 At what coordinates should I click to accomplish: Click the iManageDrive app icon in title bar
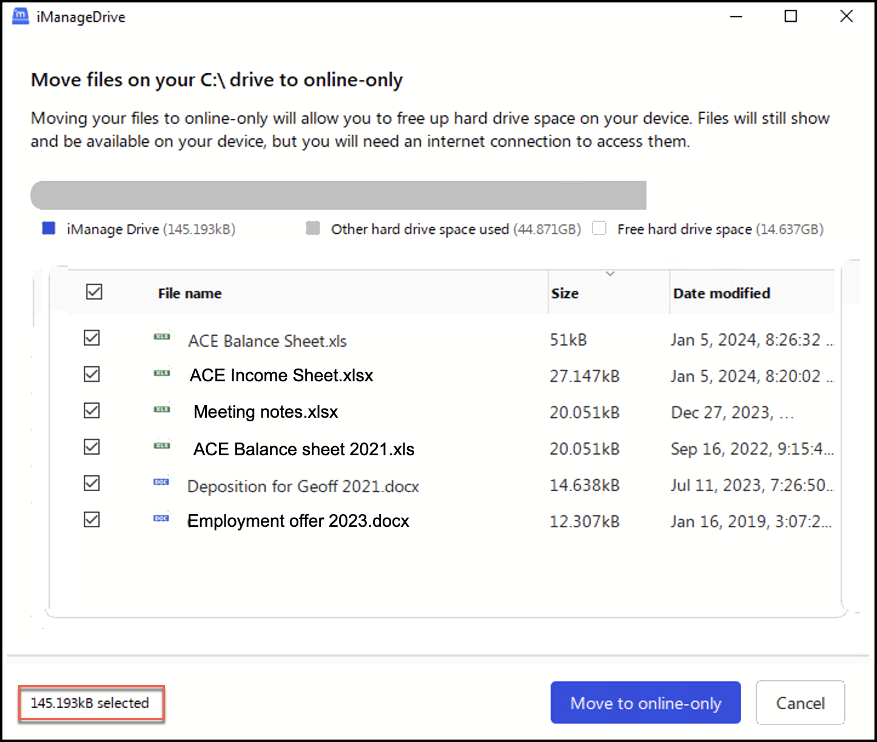[x=21, y=16]
